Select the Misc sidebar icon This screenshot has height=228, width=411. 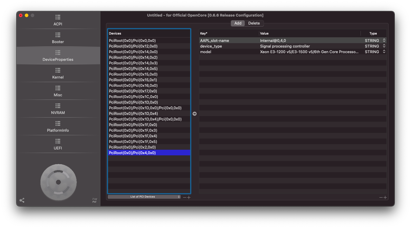(58, 88)
